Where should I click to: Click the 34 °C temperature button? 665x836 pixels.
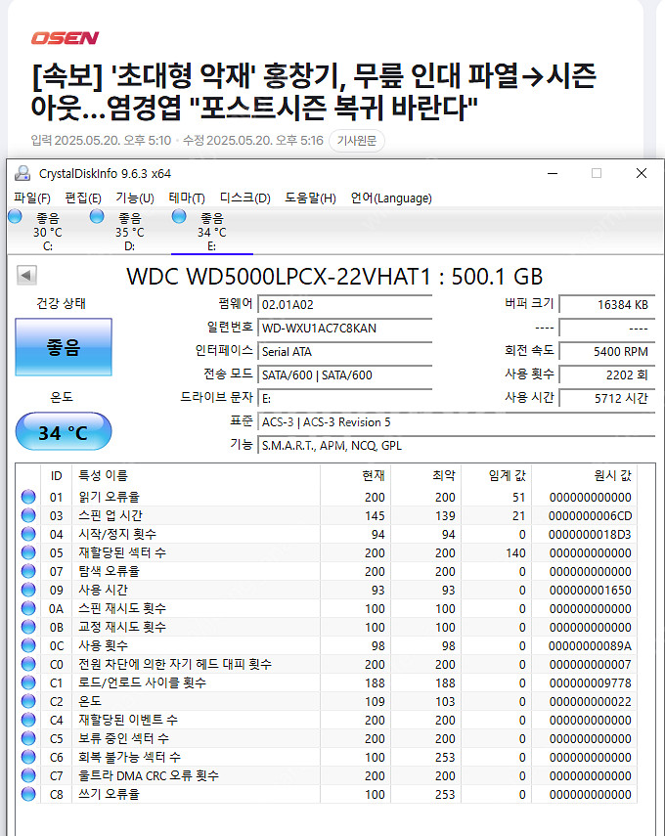coord(64,432)
